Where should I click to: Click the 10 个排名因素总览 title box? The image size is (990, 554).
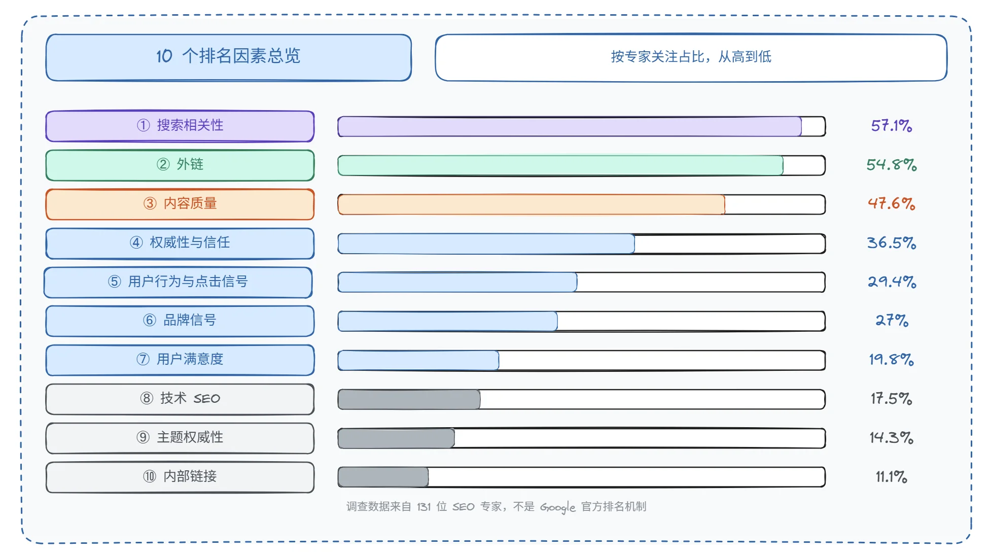click(x=229, y=57)
